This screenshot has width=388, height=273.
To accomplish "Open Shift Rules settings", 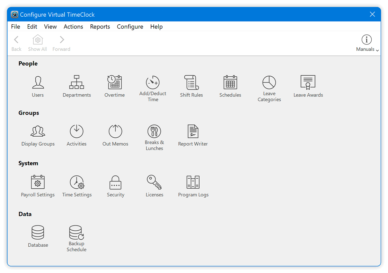I will coord(192,83).
